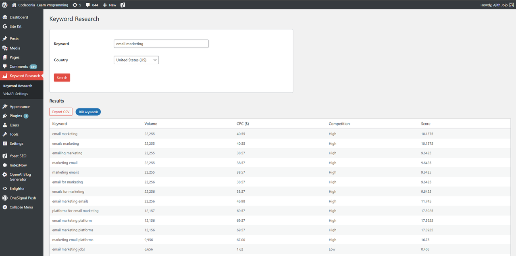
Task: Click the 9,956 volume value
Action: [x=149, y=240]
